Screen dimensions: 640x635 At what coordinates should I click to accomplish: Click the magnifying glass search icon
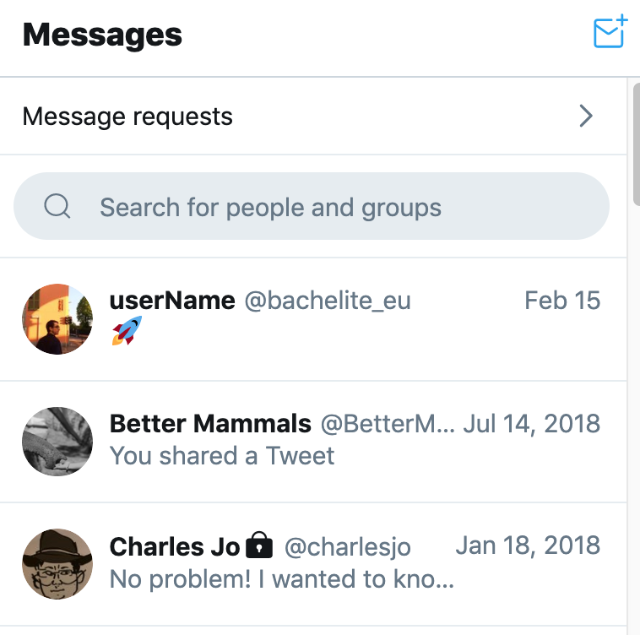tap(57, 206)
